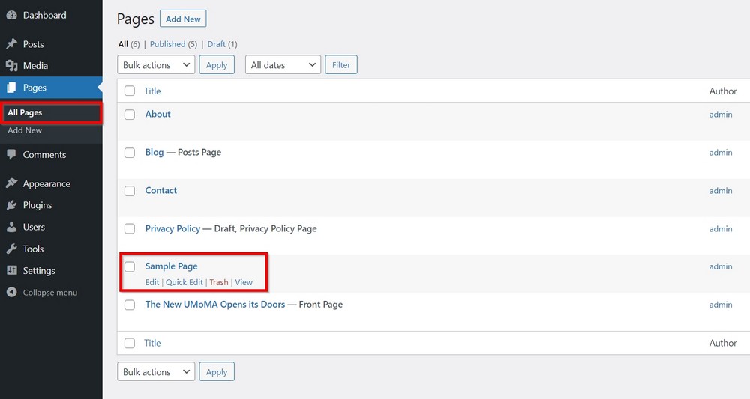Click admin author in Blog row

click(721, 153)
